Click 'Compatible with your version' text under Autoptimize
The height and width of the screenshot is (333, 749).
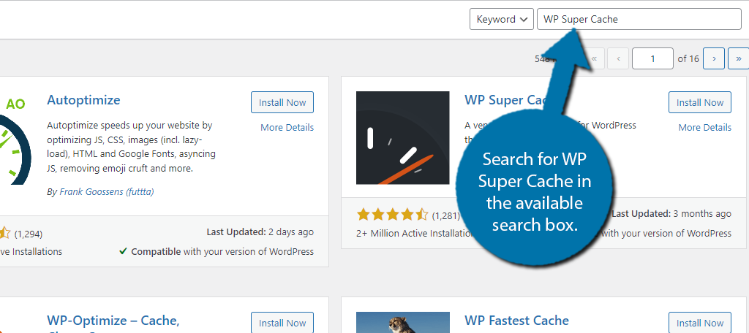(217, 251)
